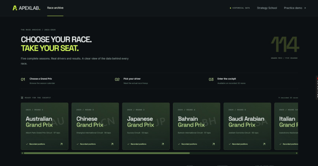Click the Ready for the Cockpit section icon
This screenshot has height=166, width=318.
click(22, 98)
